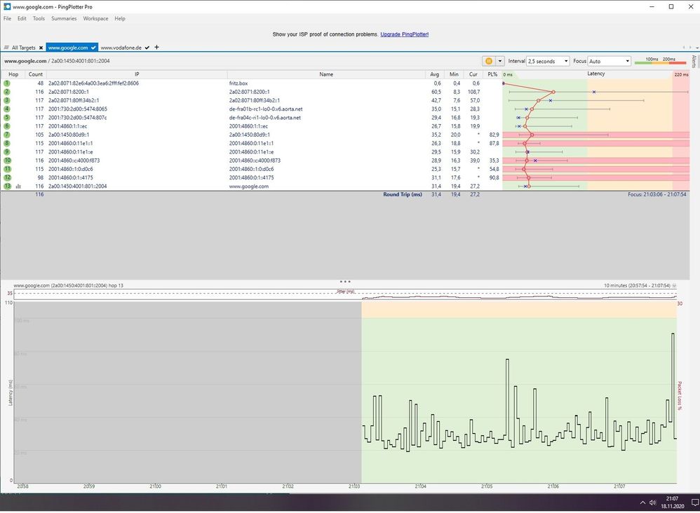
Task: Click the checkmark on the www.vodafone.de tab
Action: point(147,48)
